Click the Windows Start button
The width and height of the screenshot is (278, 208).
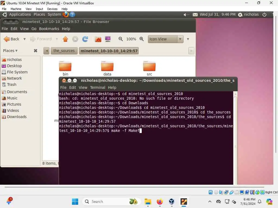pyautogui.click(x=75, y=201)
